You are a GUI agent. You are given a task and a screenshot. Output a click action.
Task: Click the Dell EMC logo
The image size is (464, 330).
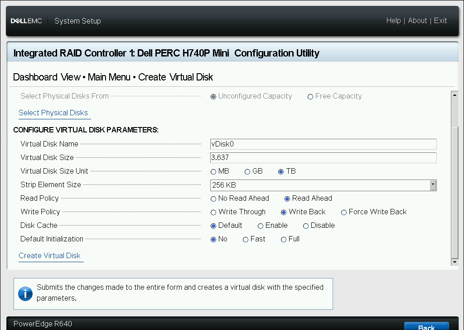click(26, 20)
